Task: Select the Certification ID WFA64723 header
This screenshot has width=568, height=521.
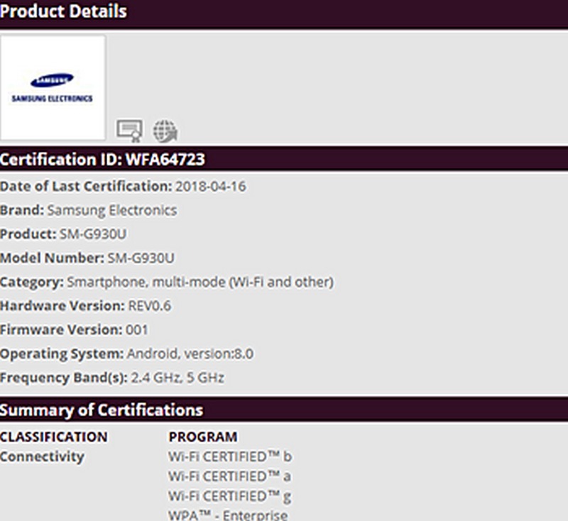Action: (x=102, y=159)
